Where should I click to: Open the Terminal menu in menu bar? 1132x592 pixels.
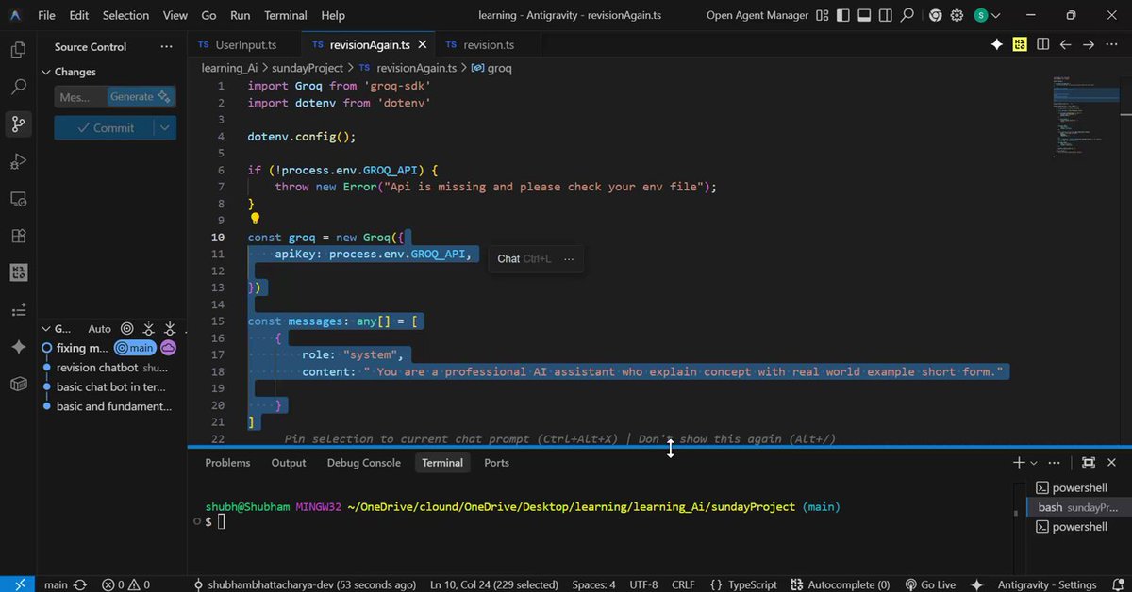coord(285,15)
